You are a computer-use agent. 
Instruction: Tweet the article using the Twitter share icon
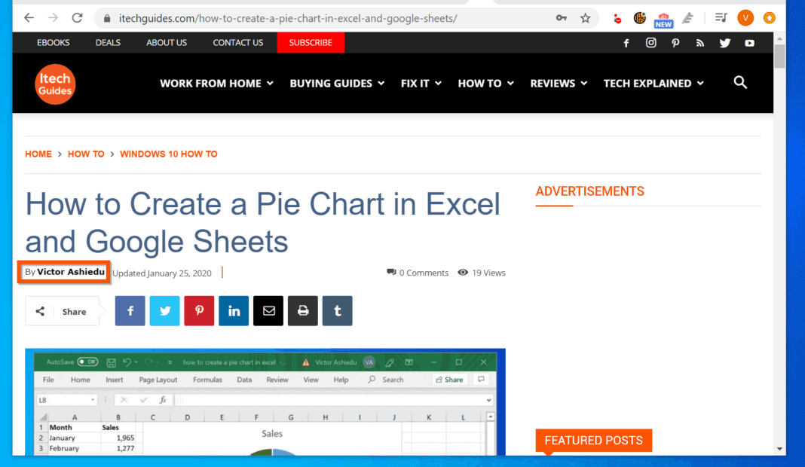164,310
